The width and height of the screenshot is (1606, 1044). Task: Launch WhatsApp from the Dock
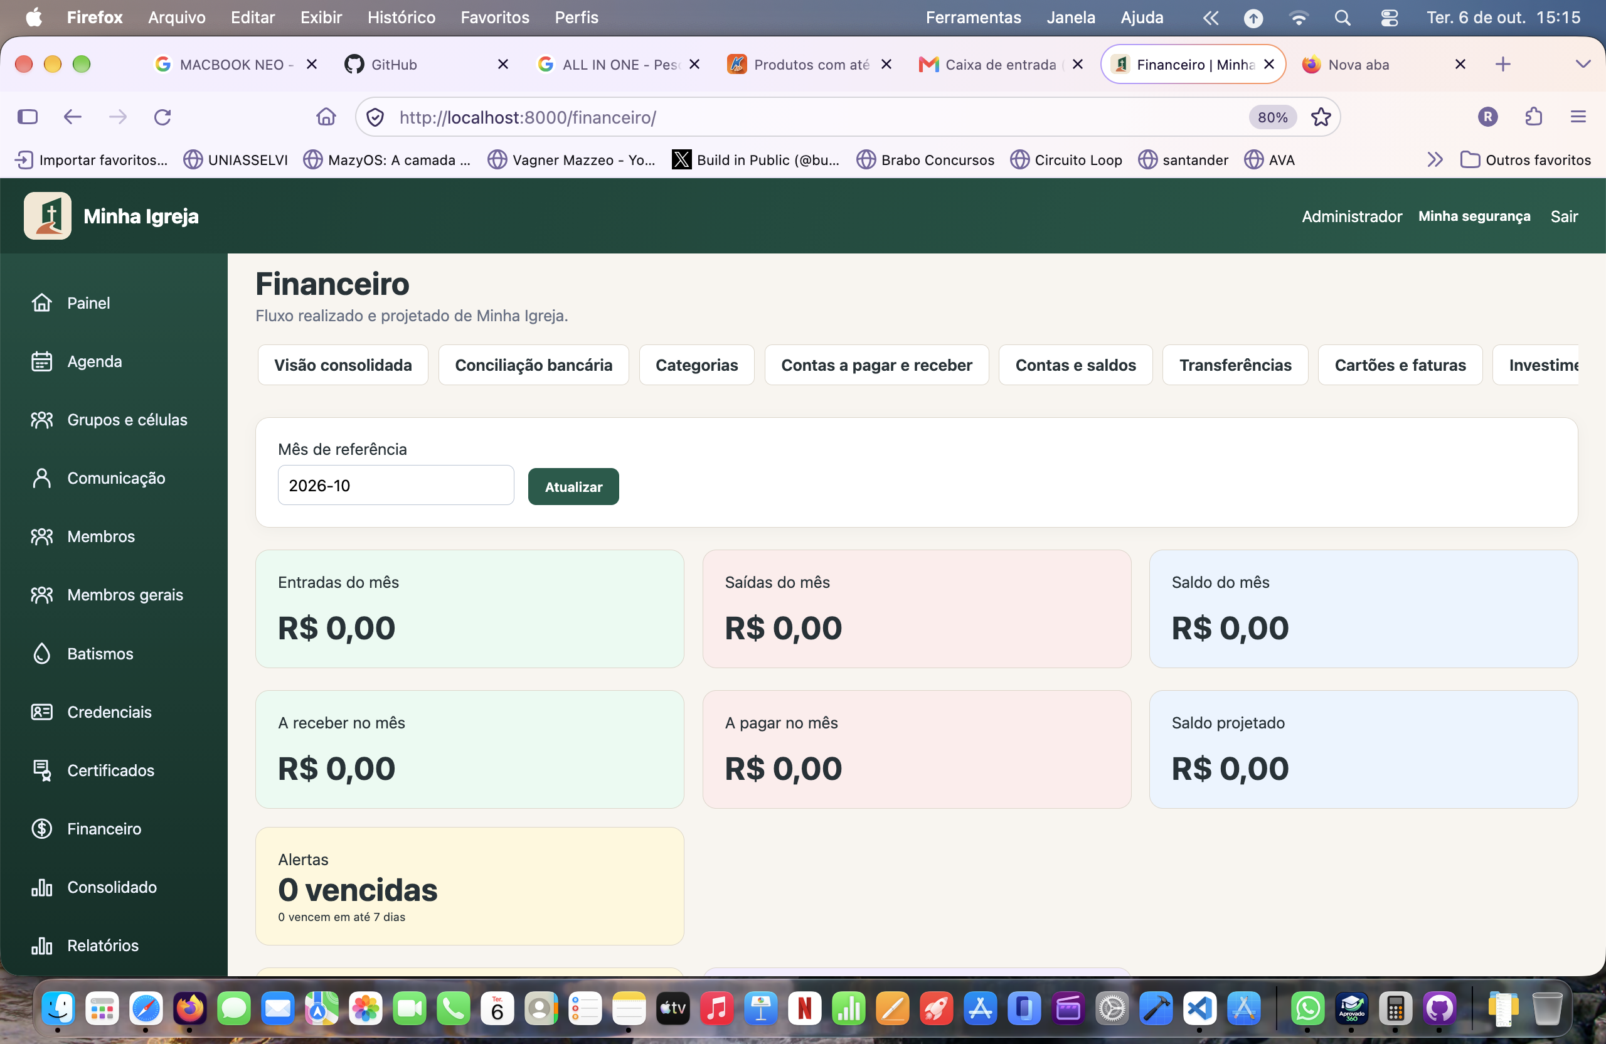1307,1008
